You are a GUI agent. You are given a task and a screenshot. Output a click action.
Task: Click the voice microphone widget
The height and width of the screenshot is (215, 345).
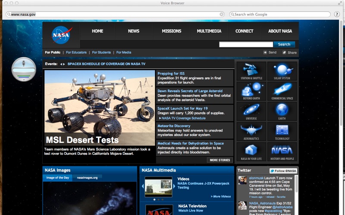(x=24, y=69)
